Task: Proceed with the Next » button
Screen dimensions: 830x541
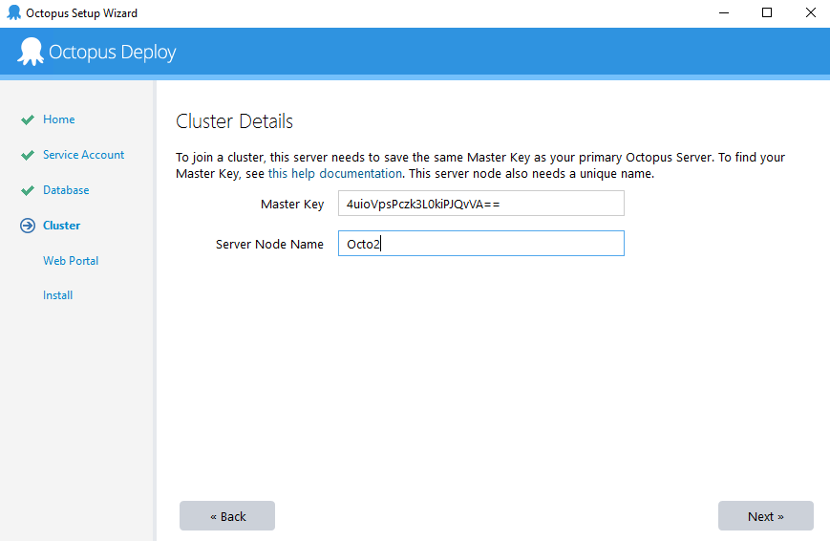Action: click(765, 516)
